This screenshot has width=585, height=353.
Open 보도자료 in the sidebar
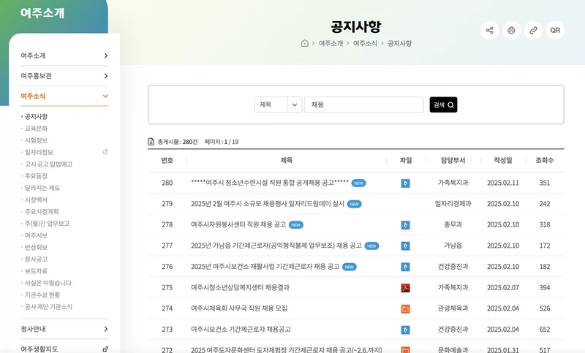pyautogui.click(x=36, y=271)
